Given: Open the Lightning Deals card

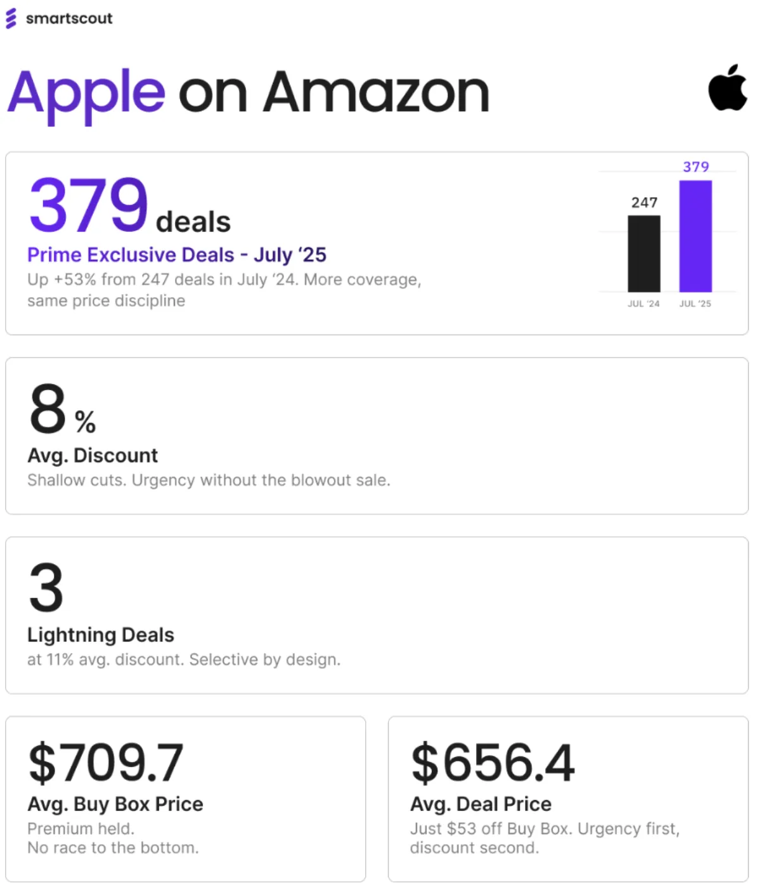Looking at the screenshot, I should pos(377,616).
